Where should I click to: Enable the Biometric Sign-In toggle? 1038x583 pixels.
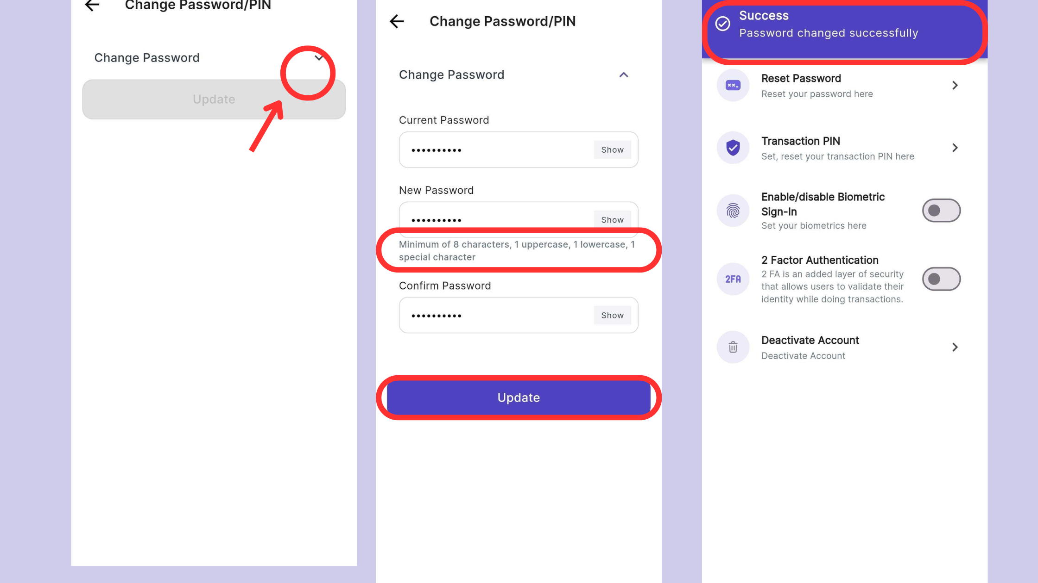tap(941, 211)
